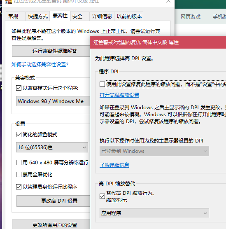
Task: Open the 了解详细信息 link
Action: 114,165
